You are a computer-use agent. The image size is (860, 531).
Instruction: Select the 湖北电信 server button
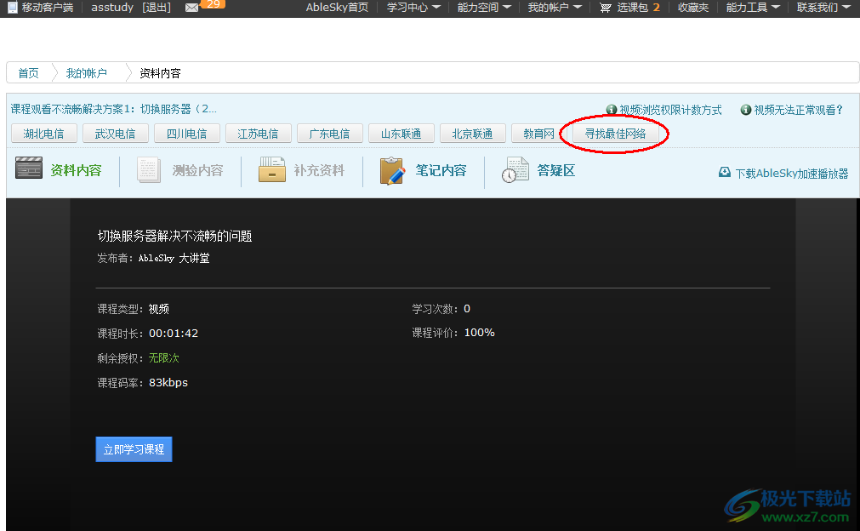pos(44,134)
